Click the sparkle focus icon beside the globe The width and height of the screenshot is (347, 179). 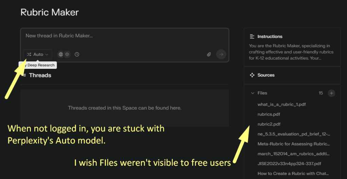tap(67, 54)
